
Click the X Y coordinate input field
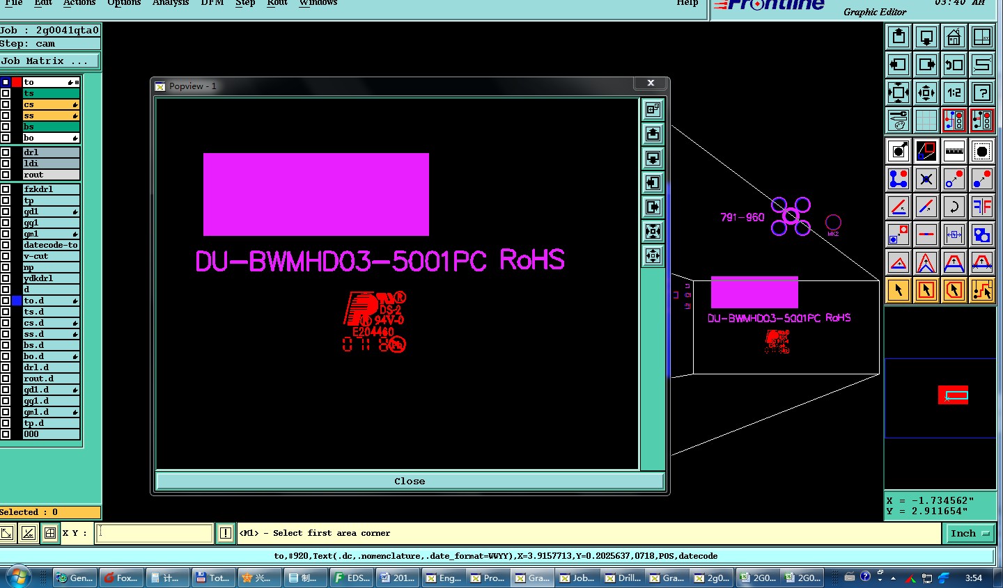155,533
